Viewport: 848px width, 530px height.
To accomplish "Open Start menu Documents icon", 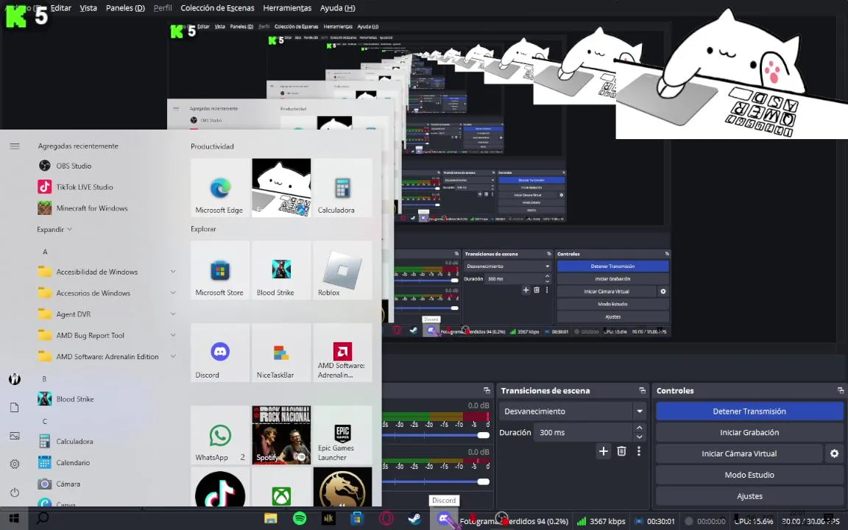I will click(15, 407).
